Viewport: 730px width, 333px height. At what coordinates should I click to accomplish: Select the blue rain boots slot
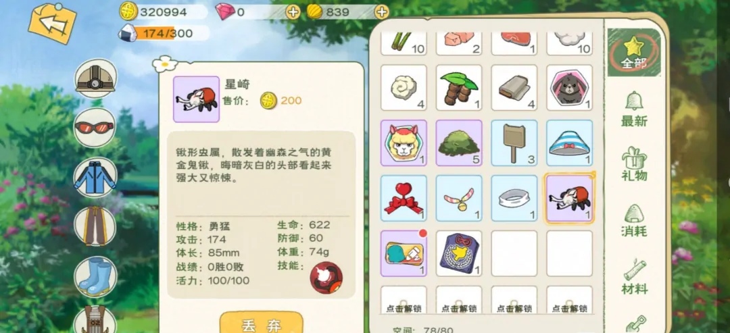95,276
